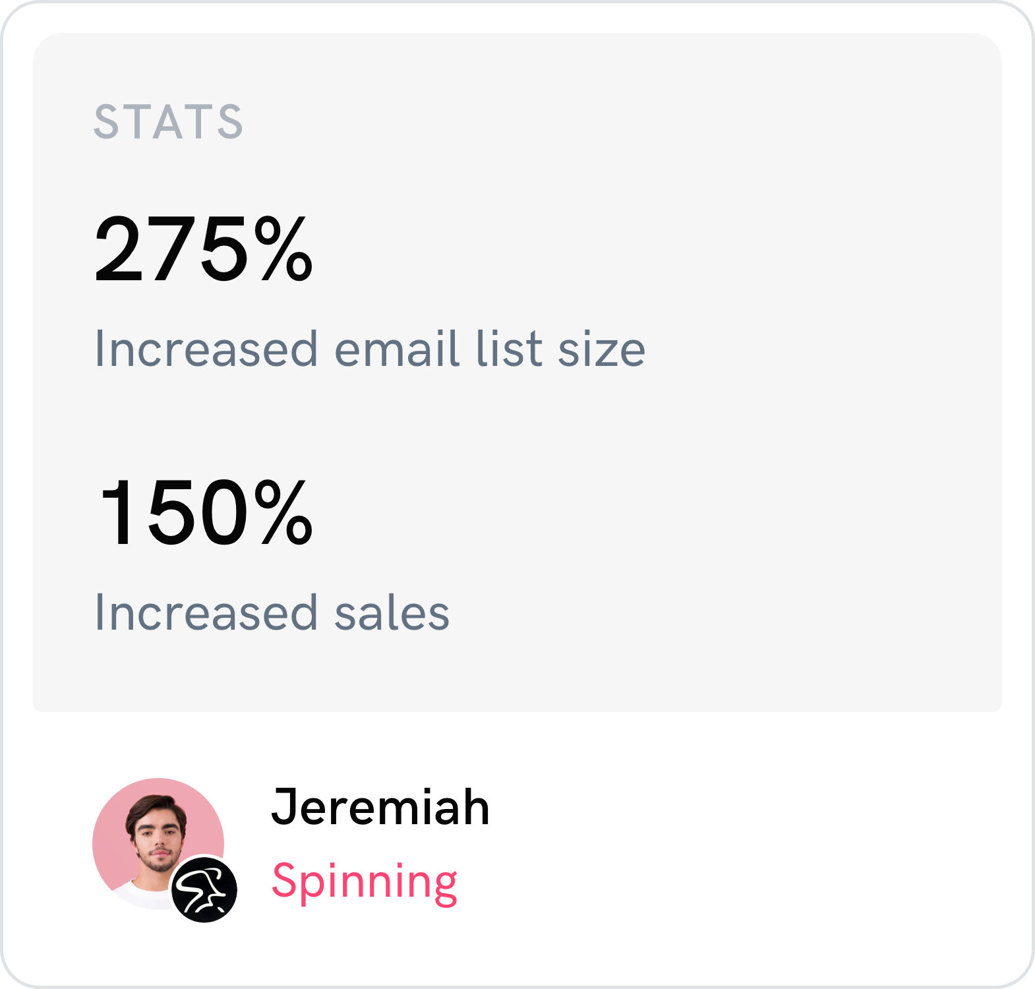Click the word size in email caption
This screenshot has height=989, width=1035.
pos(601,351)
